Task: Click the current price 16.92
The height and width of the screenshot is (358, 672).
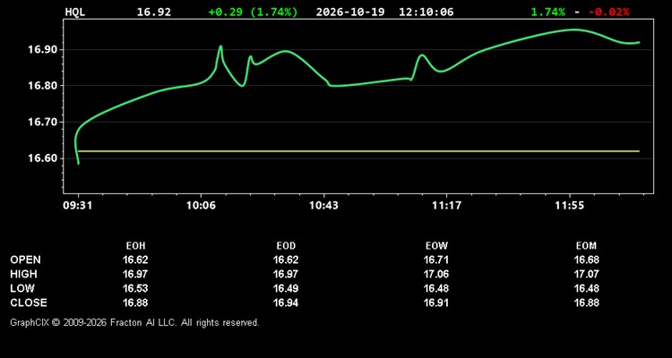Action: point(154,13)
